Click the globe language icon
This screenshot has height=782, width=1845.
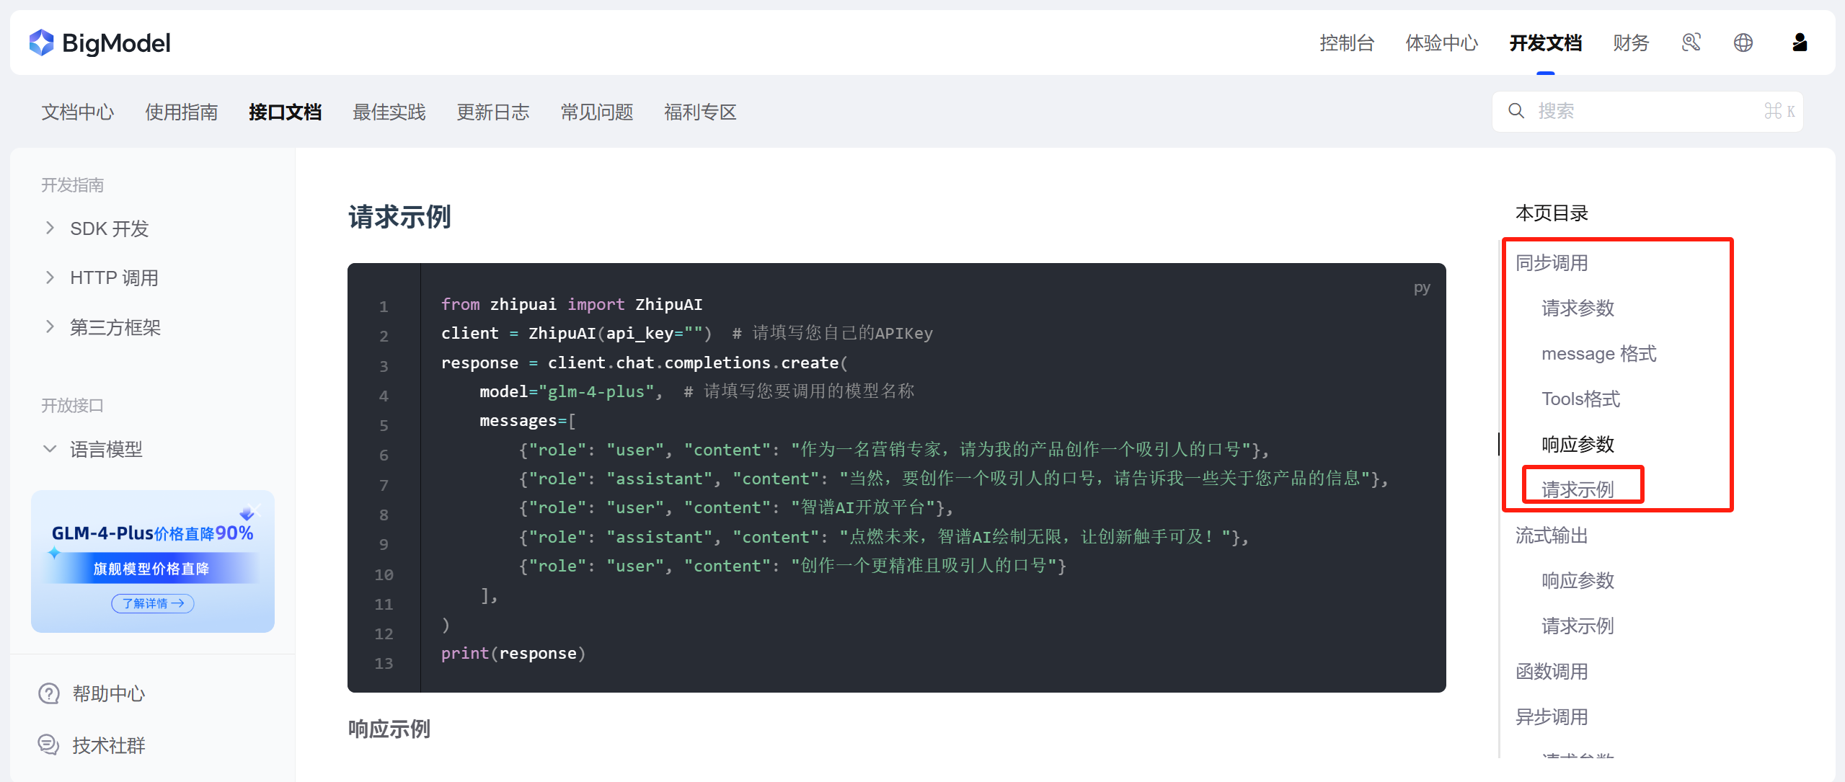tap(1743, 43)
